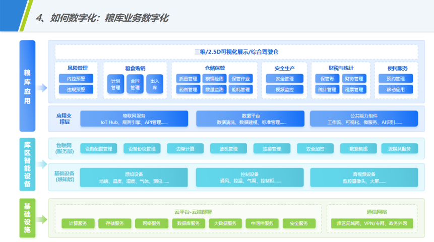Click the 音视频设备 block
This screenshot has height=242, width=434.
364,177
